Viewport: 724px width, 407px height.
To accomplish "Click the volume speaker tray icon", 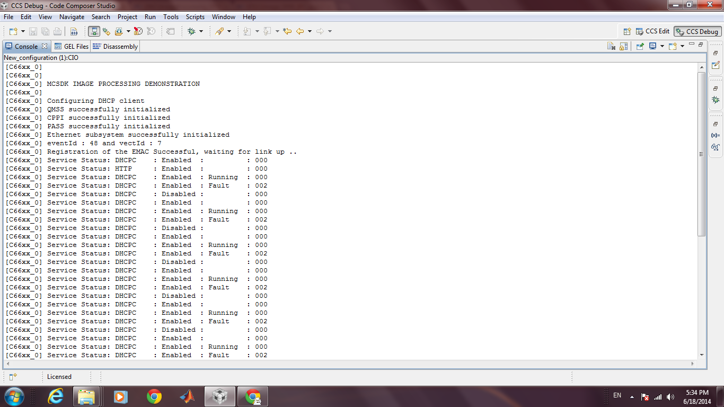I will 670,396.
